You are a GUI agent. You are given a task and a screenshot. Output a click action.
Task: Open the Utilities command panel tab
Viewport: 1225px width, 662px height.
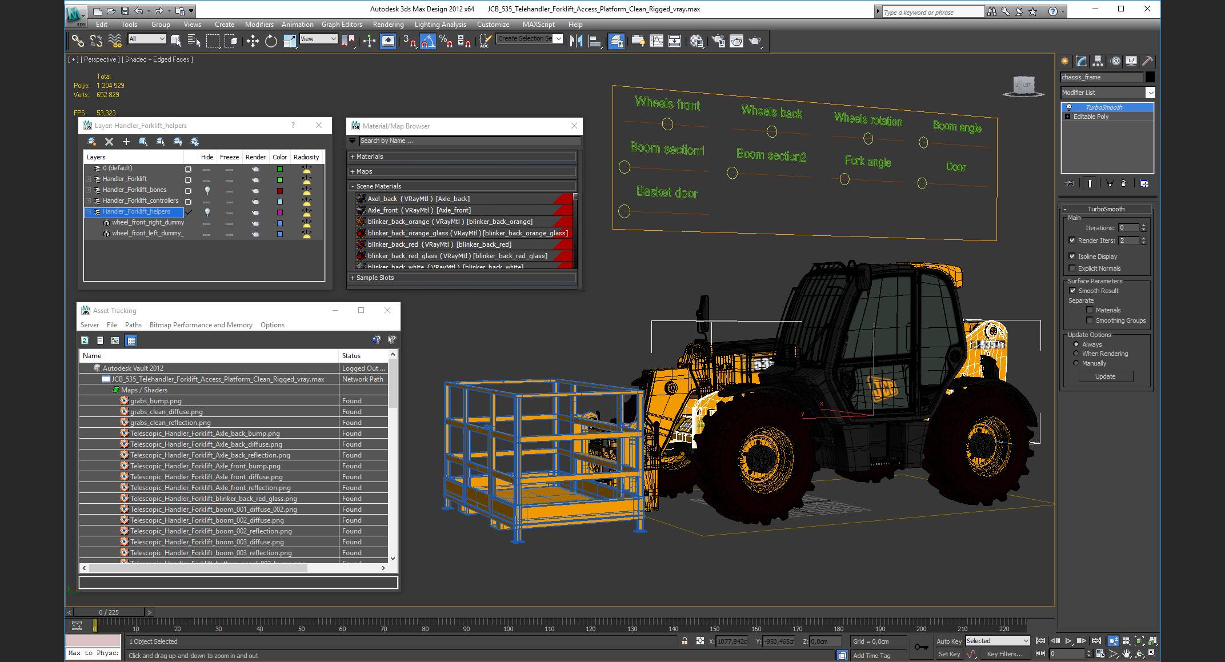1147,61
